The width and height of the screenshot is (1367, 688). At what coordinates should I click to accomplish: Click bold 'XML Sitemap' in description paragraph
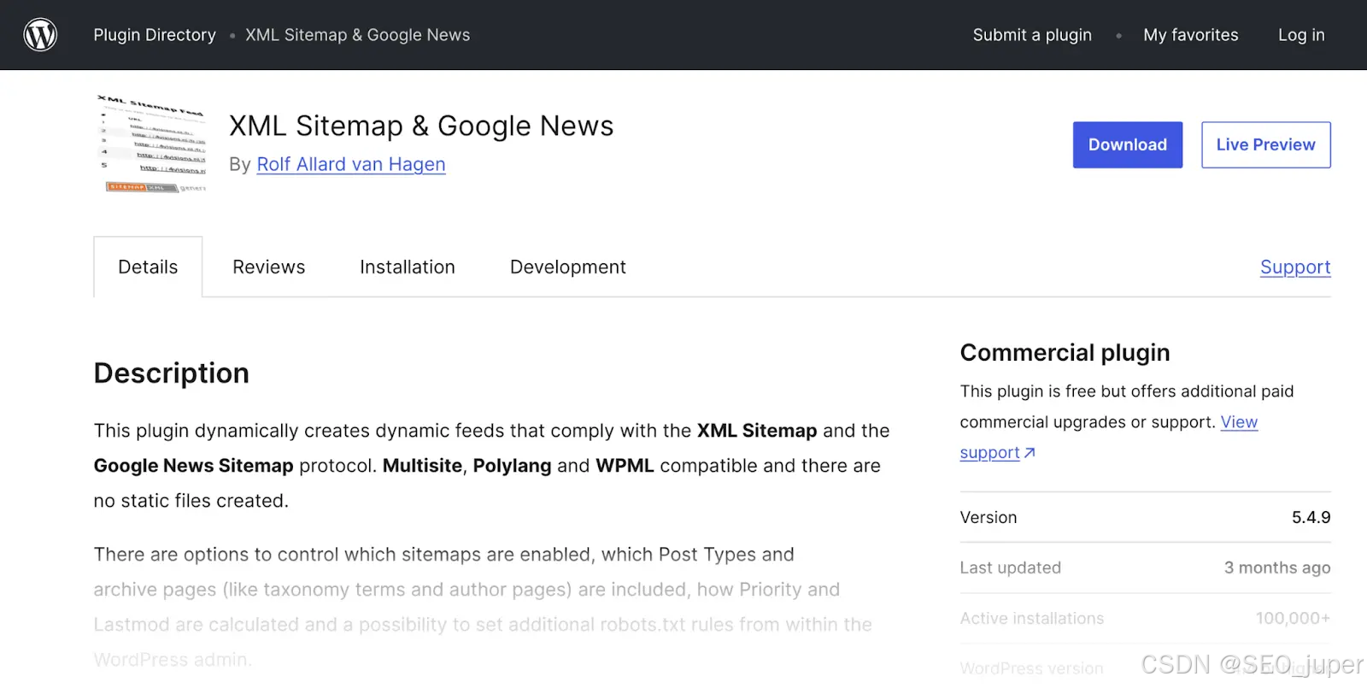pyautogui.click(x=757, y=431)
